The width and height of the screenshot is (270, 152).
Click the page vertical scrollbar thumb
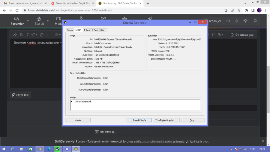click(x=268, y=90)
